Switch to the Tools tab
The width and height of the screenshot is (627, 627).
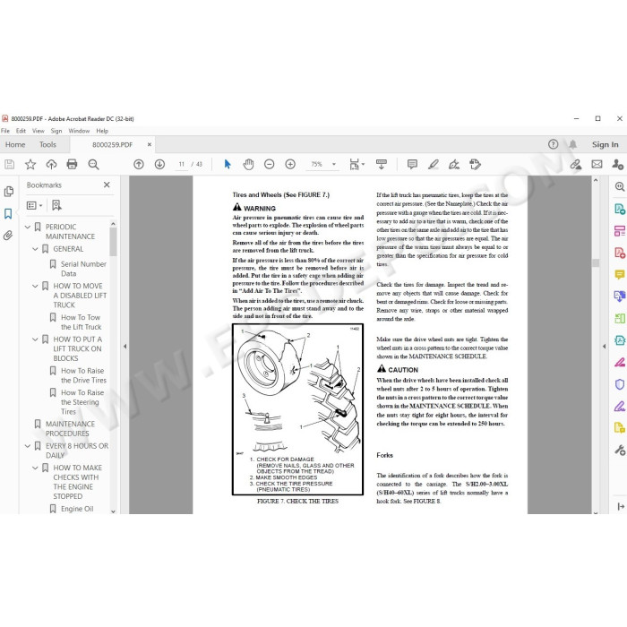coord(47,145)
